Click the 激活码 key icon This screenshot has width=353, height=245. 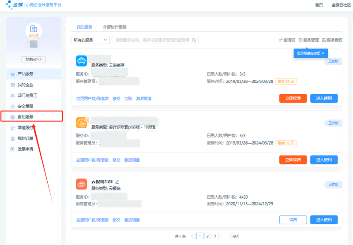pos(280,40)
